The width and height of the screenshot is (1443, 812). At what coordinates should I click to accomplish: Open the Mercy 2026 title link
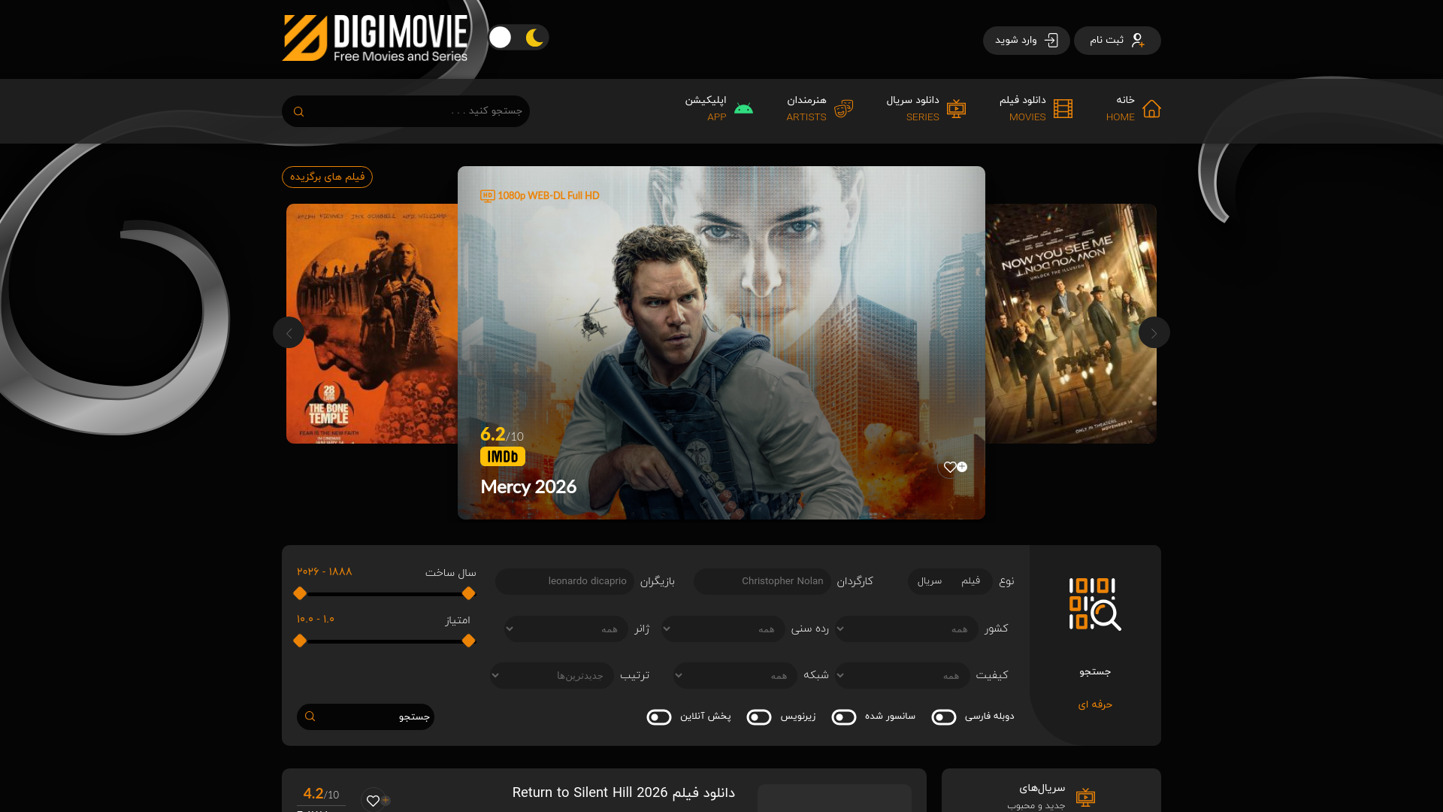(528, 487)
